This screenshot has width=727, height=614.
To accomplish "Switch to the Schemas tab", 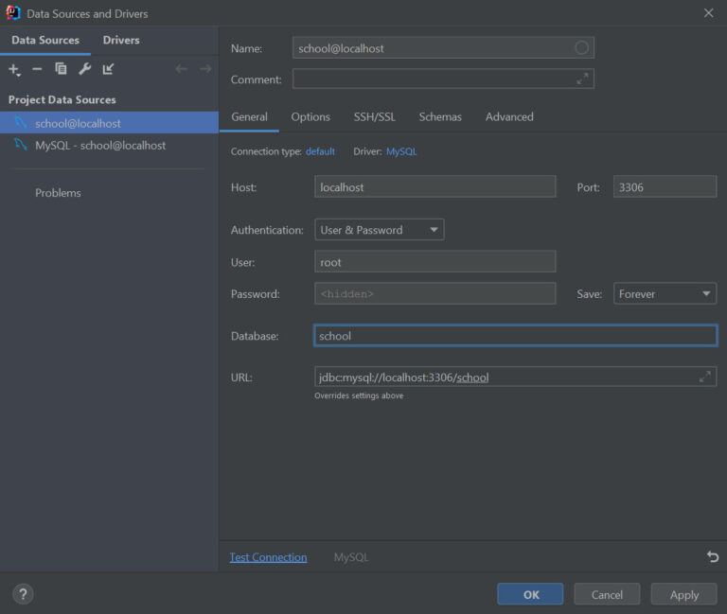I will 440,116.
